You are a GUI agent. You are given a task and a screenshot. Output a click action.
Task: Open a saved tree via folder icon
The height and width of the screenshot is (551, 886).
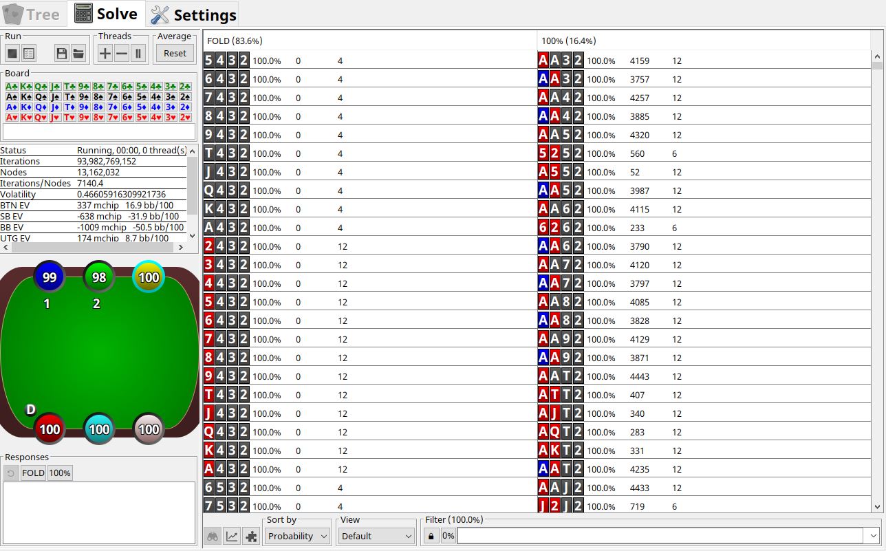(x=78, y=52)
